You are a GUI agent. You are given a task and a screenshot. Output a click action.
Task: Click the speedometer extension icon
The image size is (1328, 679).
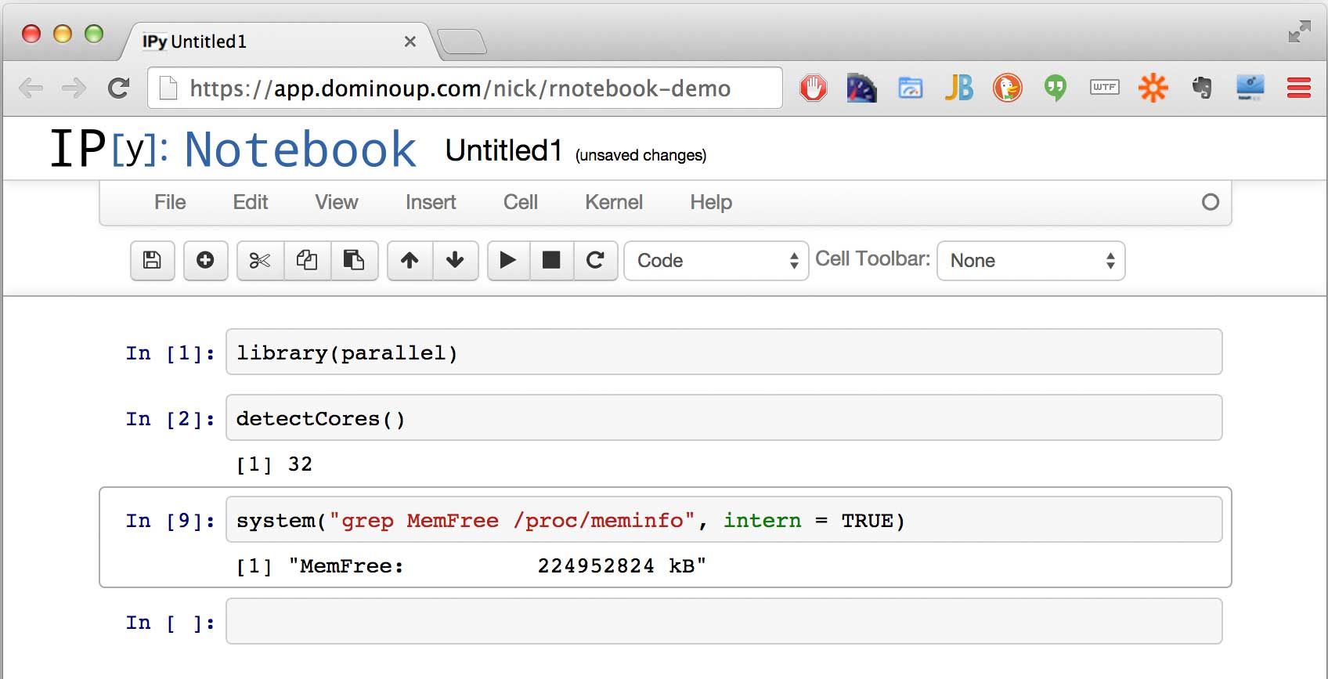point(861,88)
